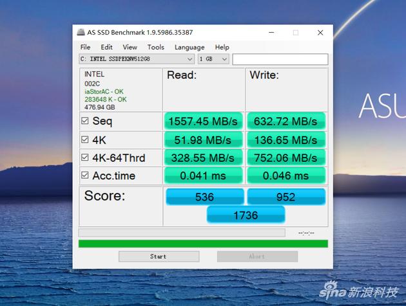Click the write score 952
Image resolution: width=406 pixels, height=306 pixels.
286,197
